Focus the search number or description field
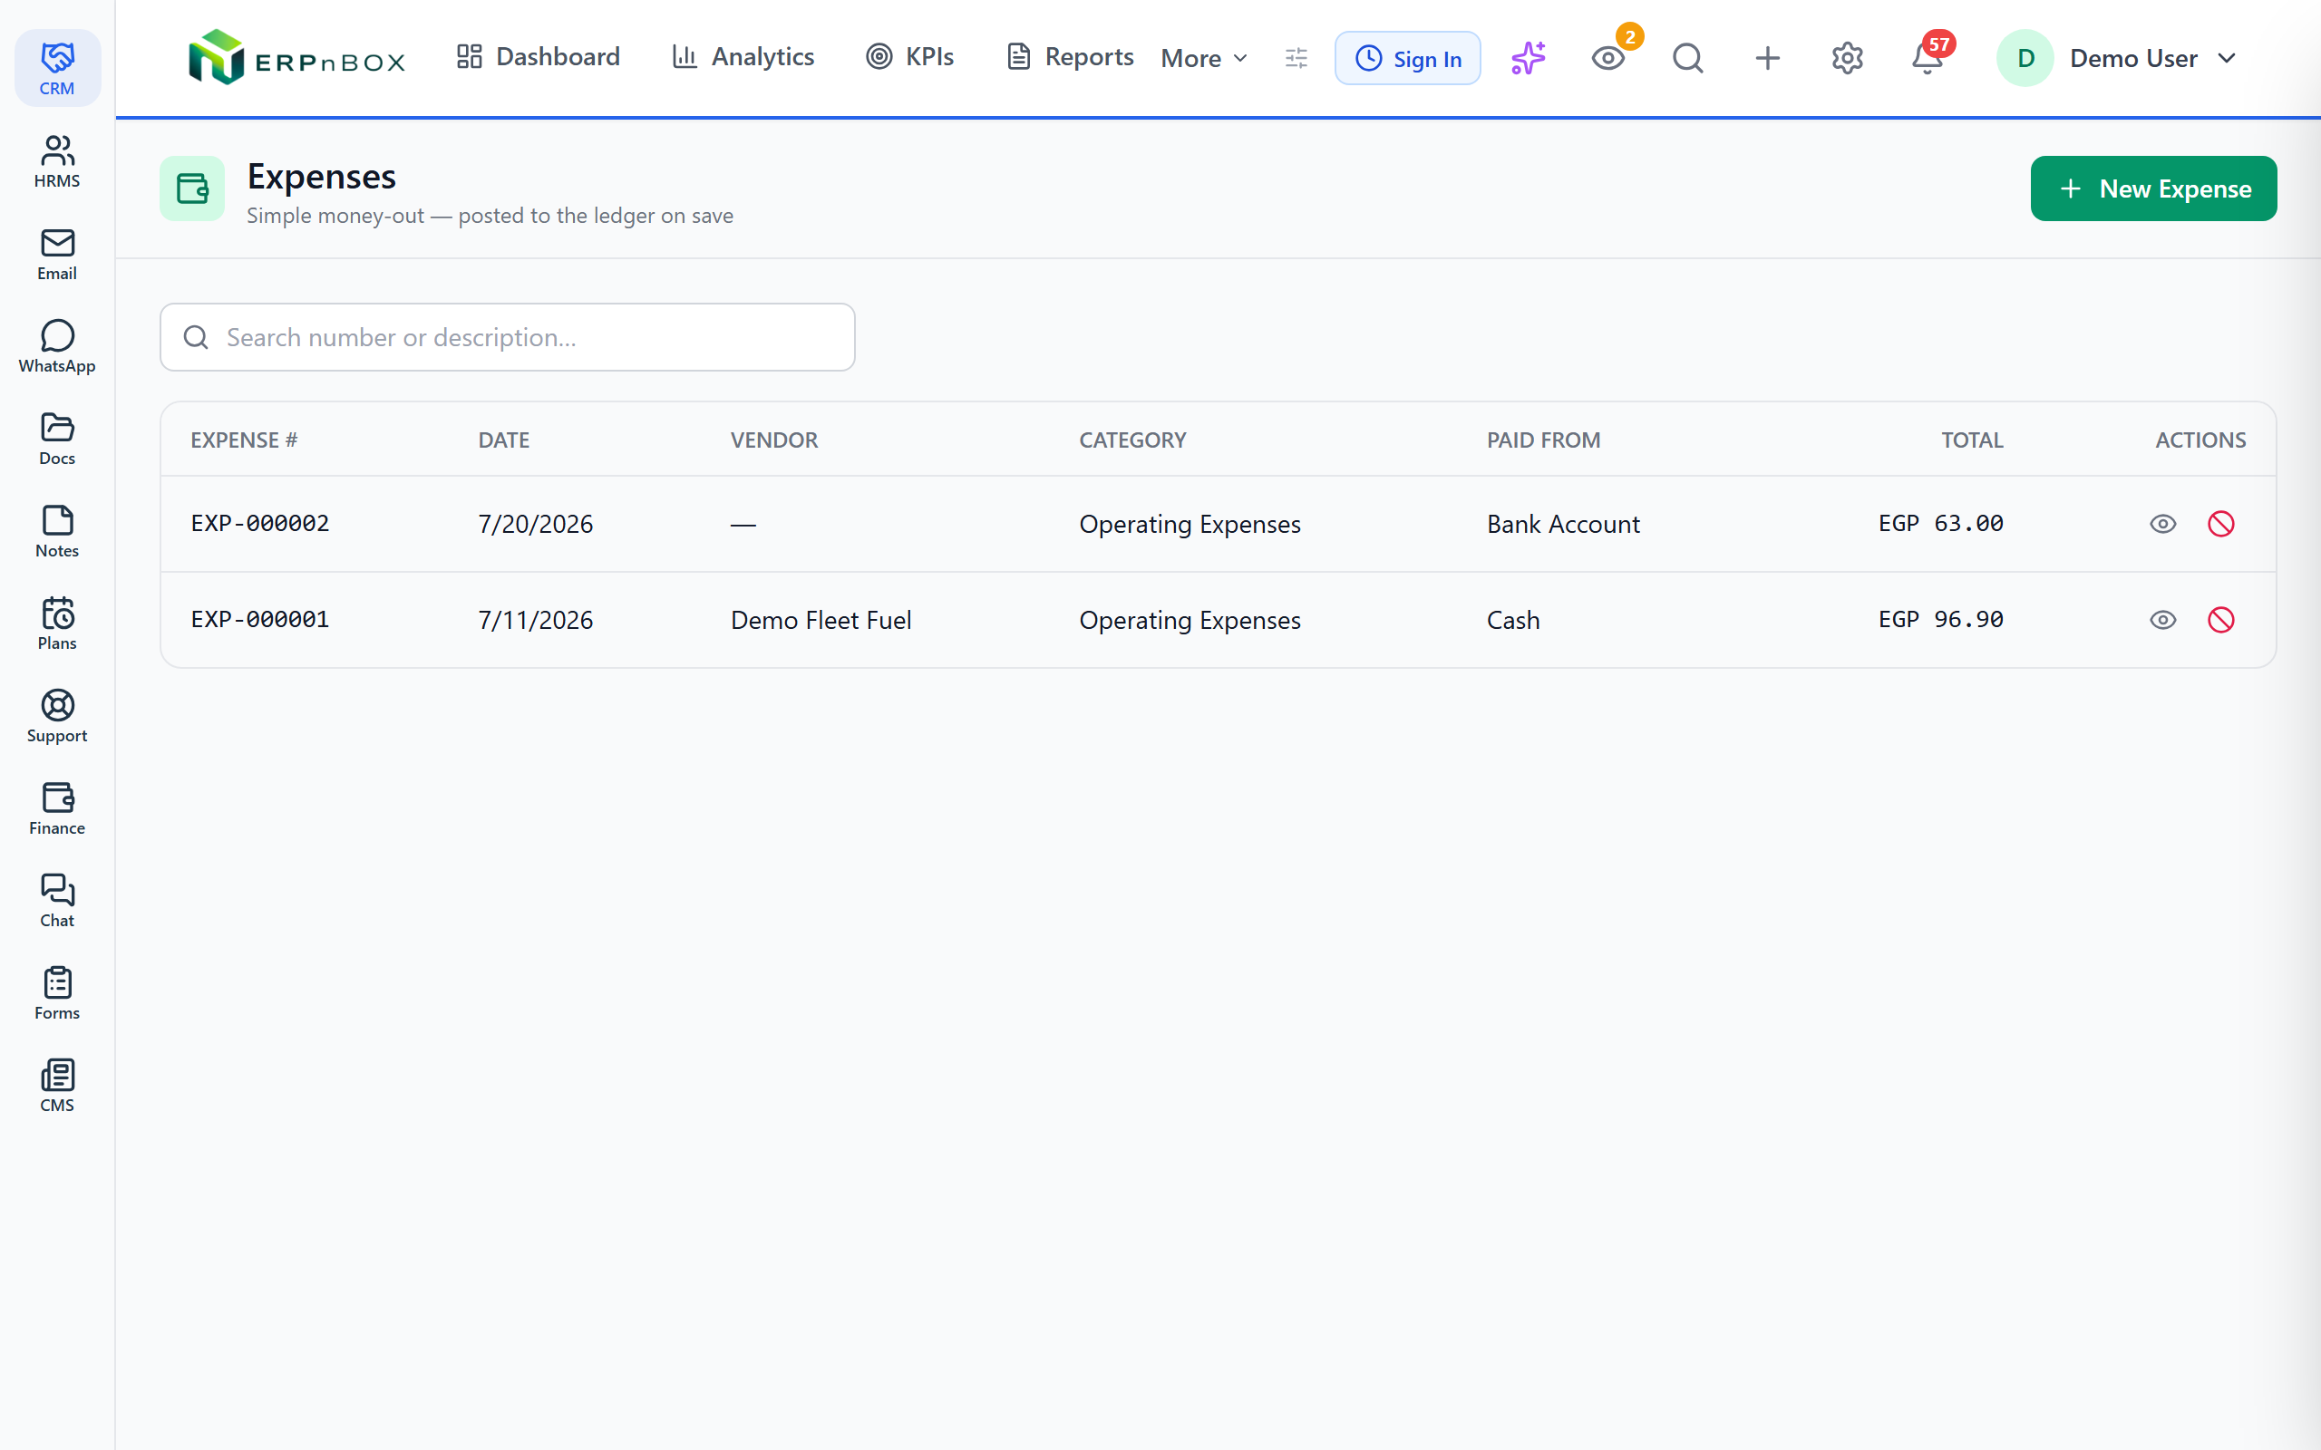The height and width of the screenshot is (1450, 2321). click(508, 337)
